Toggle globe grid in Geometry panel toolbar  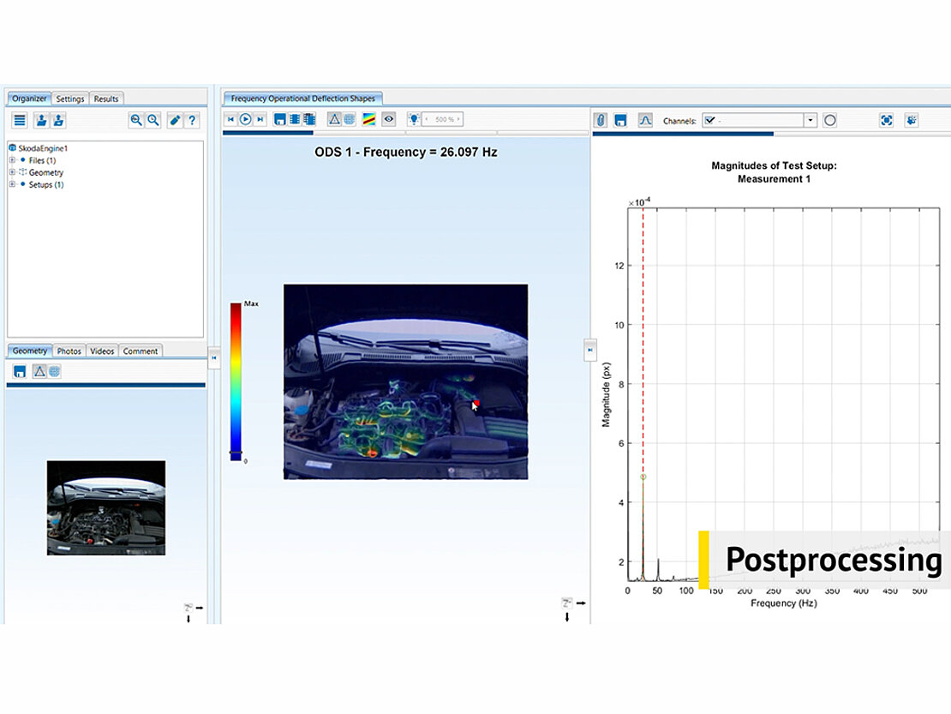point(55,371)
